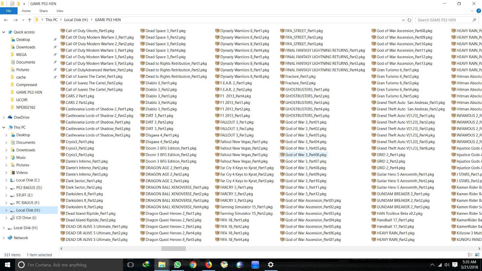Open MEGA folder in the navigation pane
Screen dimensions: 482x271
[x=21, y=55]
